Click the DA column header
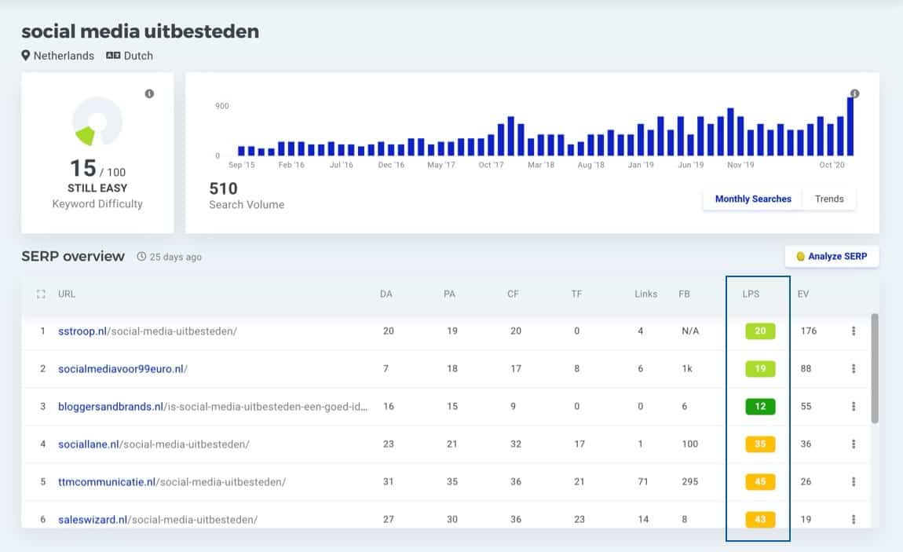Image resolution: width=903 pixels, height=552 pixels. click(386, 294)
